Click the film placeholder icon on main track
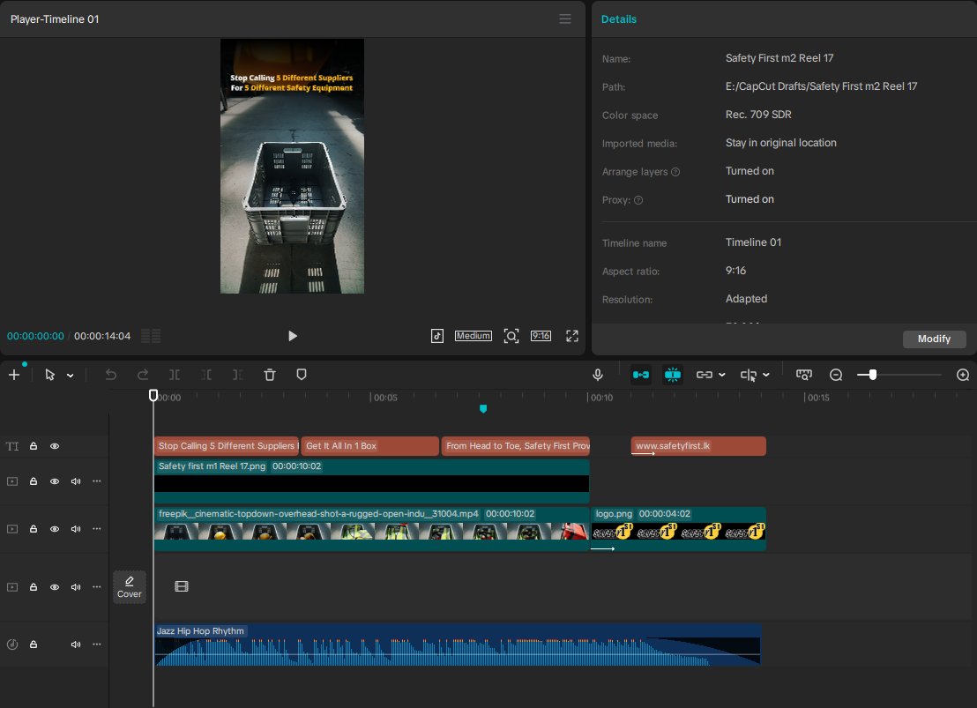 [x=182, y=586]
